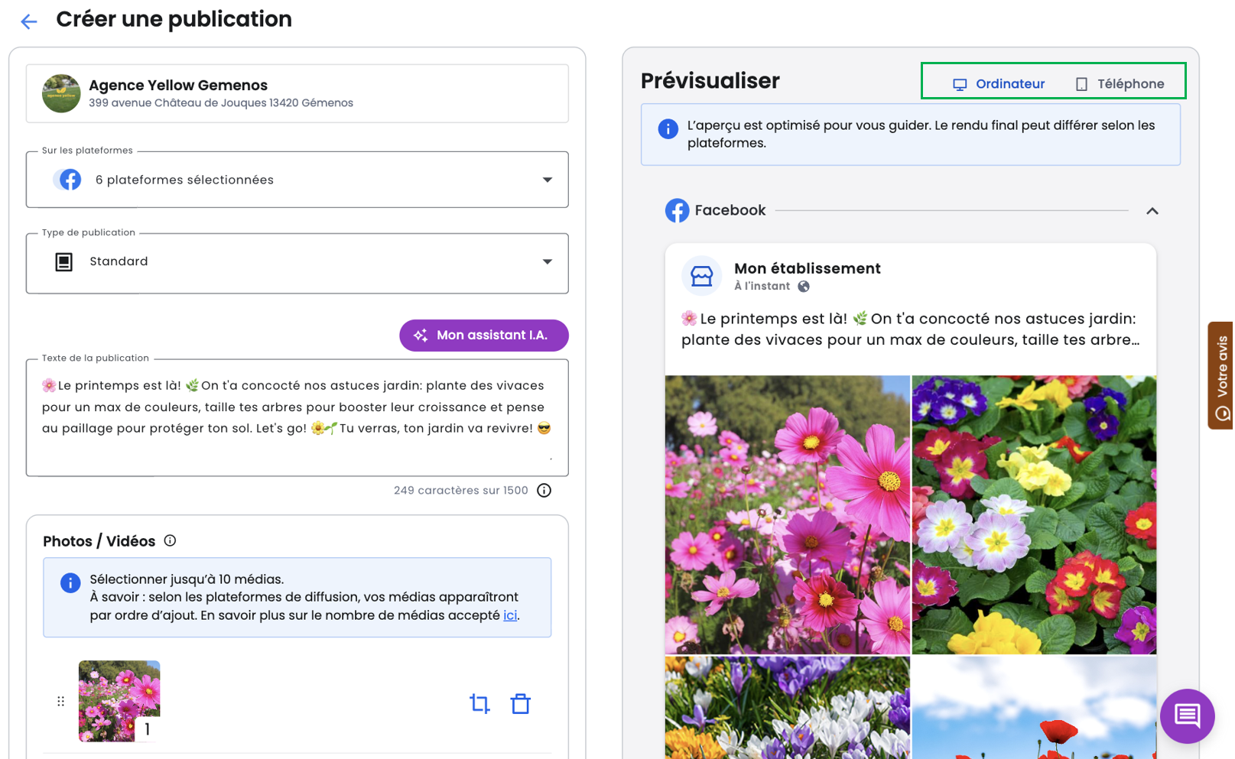
Task: Click info icon beside Photos / Vidéos
Action: 170,540
